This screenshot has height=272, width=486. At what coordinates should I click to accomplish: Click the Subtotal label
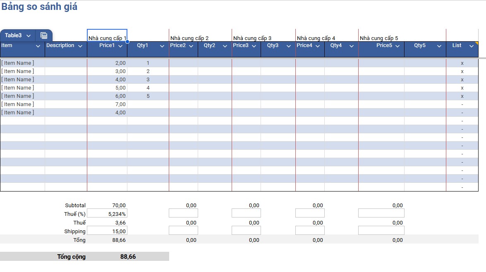click(x=75, y=205)
